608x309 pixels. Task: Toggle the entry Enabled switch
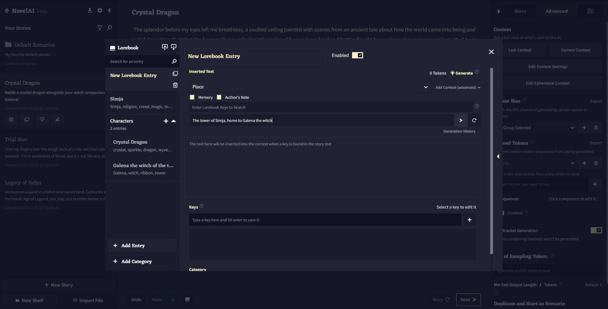coord(358,55)
